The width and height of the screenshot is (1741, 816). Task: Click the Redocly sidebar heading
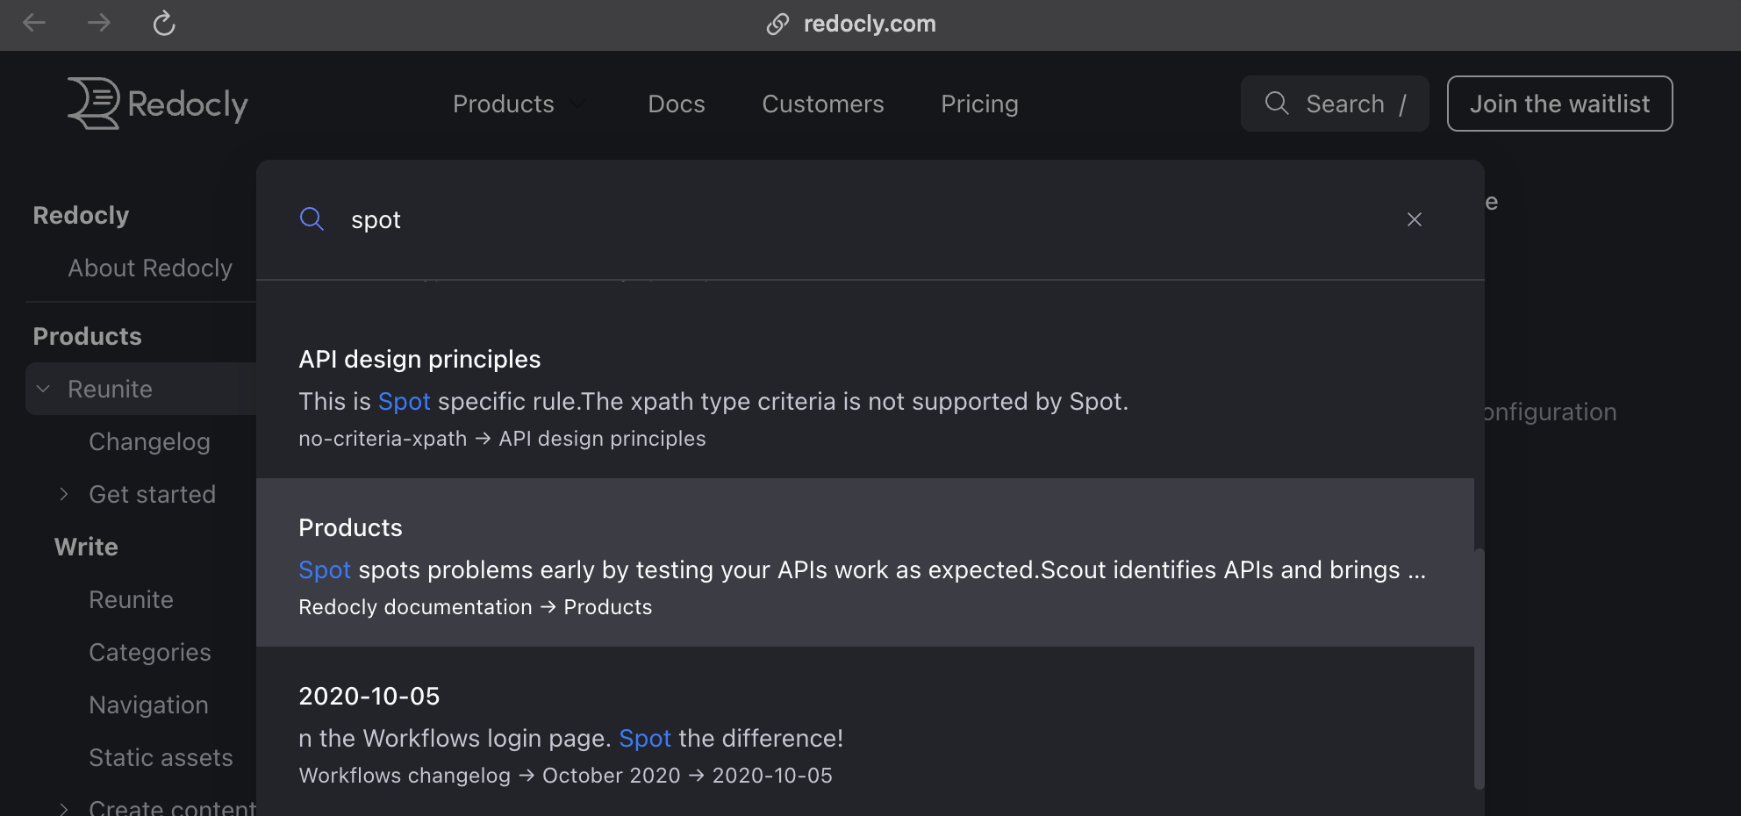(81, 215)
